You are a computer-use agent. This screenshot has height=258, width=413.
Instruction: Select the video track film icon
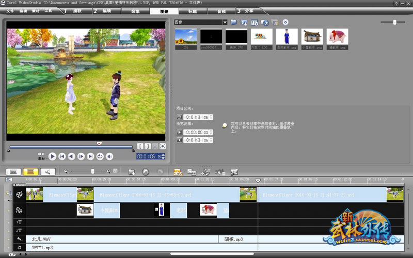coord(19,195)
